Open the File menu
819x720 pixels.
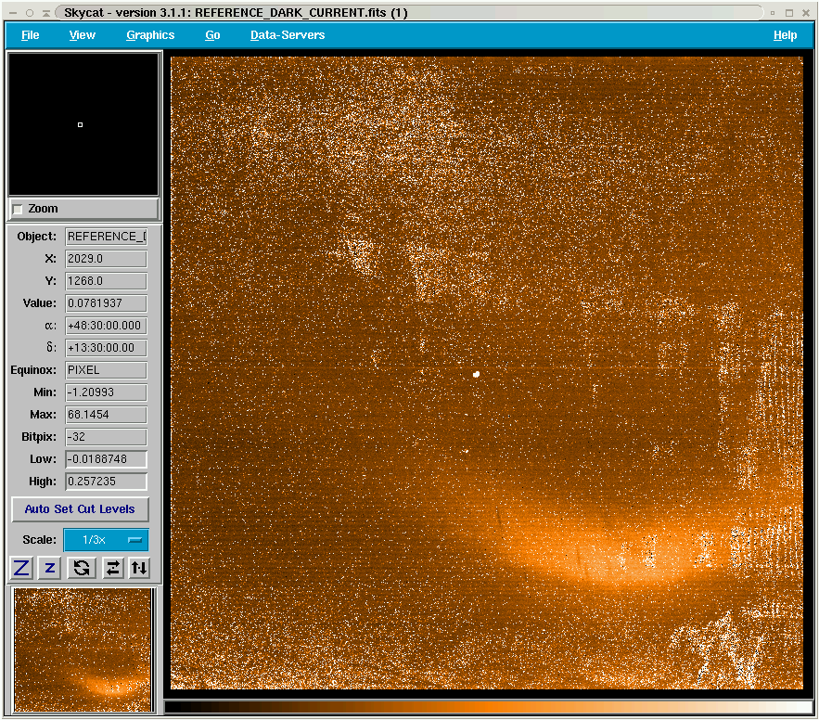point(31,35)
